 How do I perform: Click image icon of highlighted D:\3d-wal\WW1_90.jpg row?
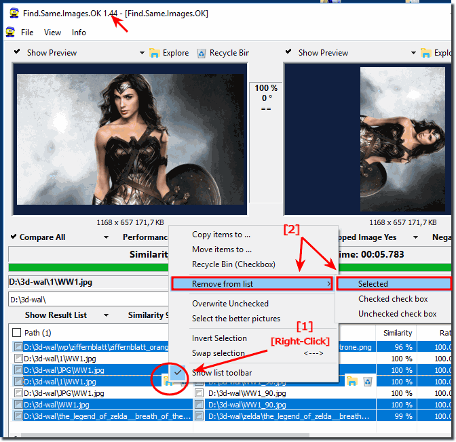tap(199, 404)
